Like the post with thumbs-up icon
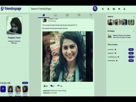The height and width of the screenshot is (102, 136). point(44,86)
